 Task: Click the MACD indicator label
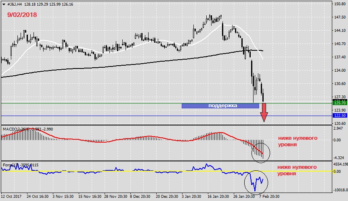tap(12, 129)
